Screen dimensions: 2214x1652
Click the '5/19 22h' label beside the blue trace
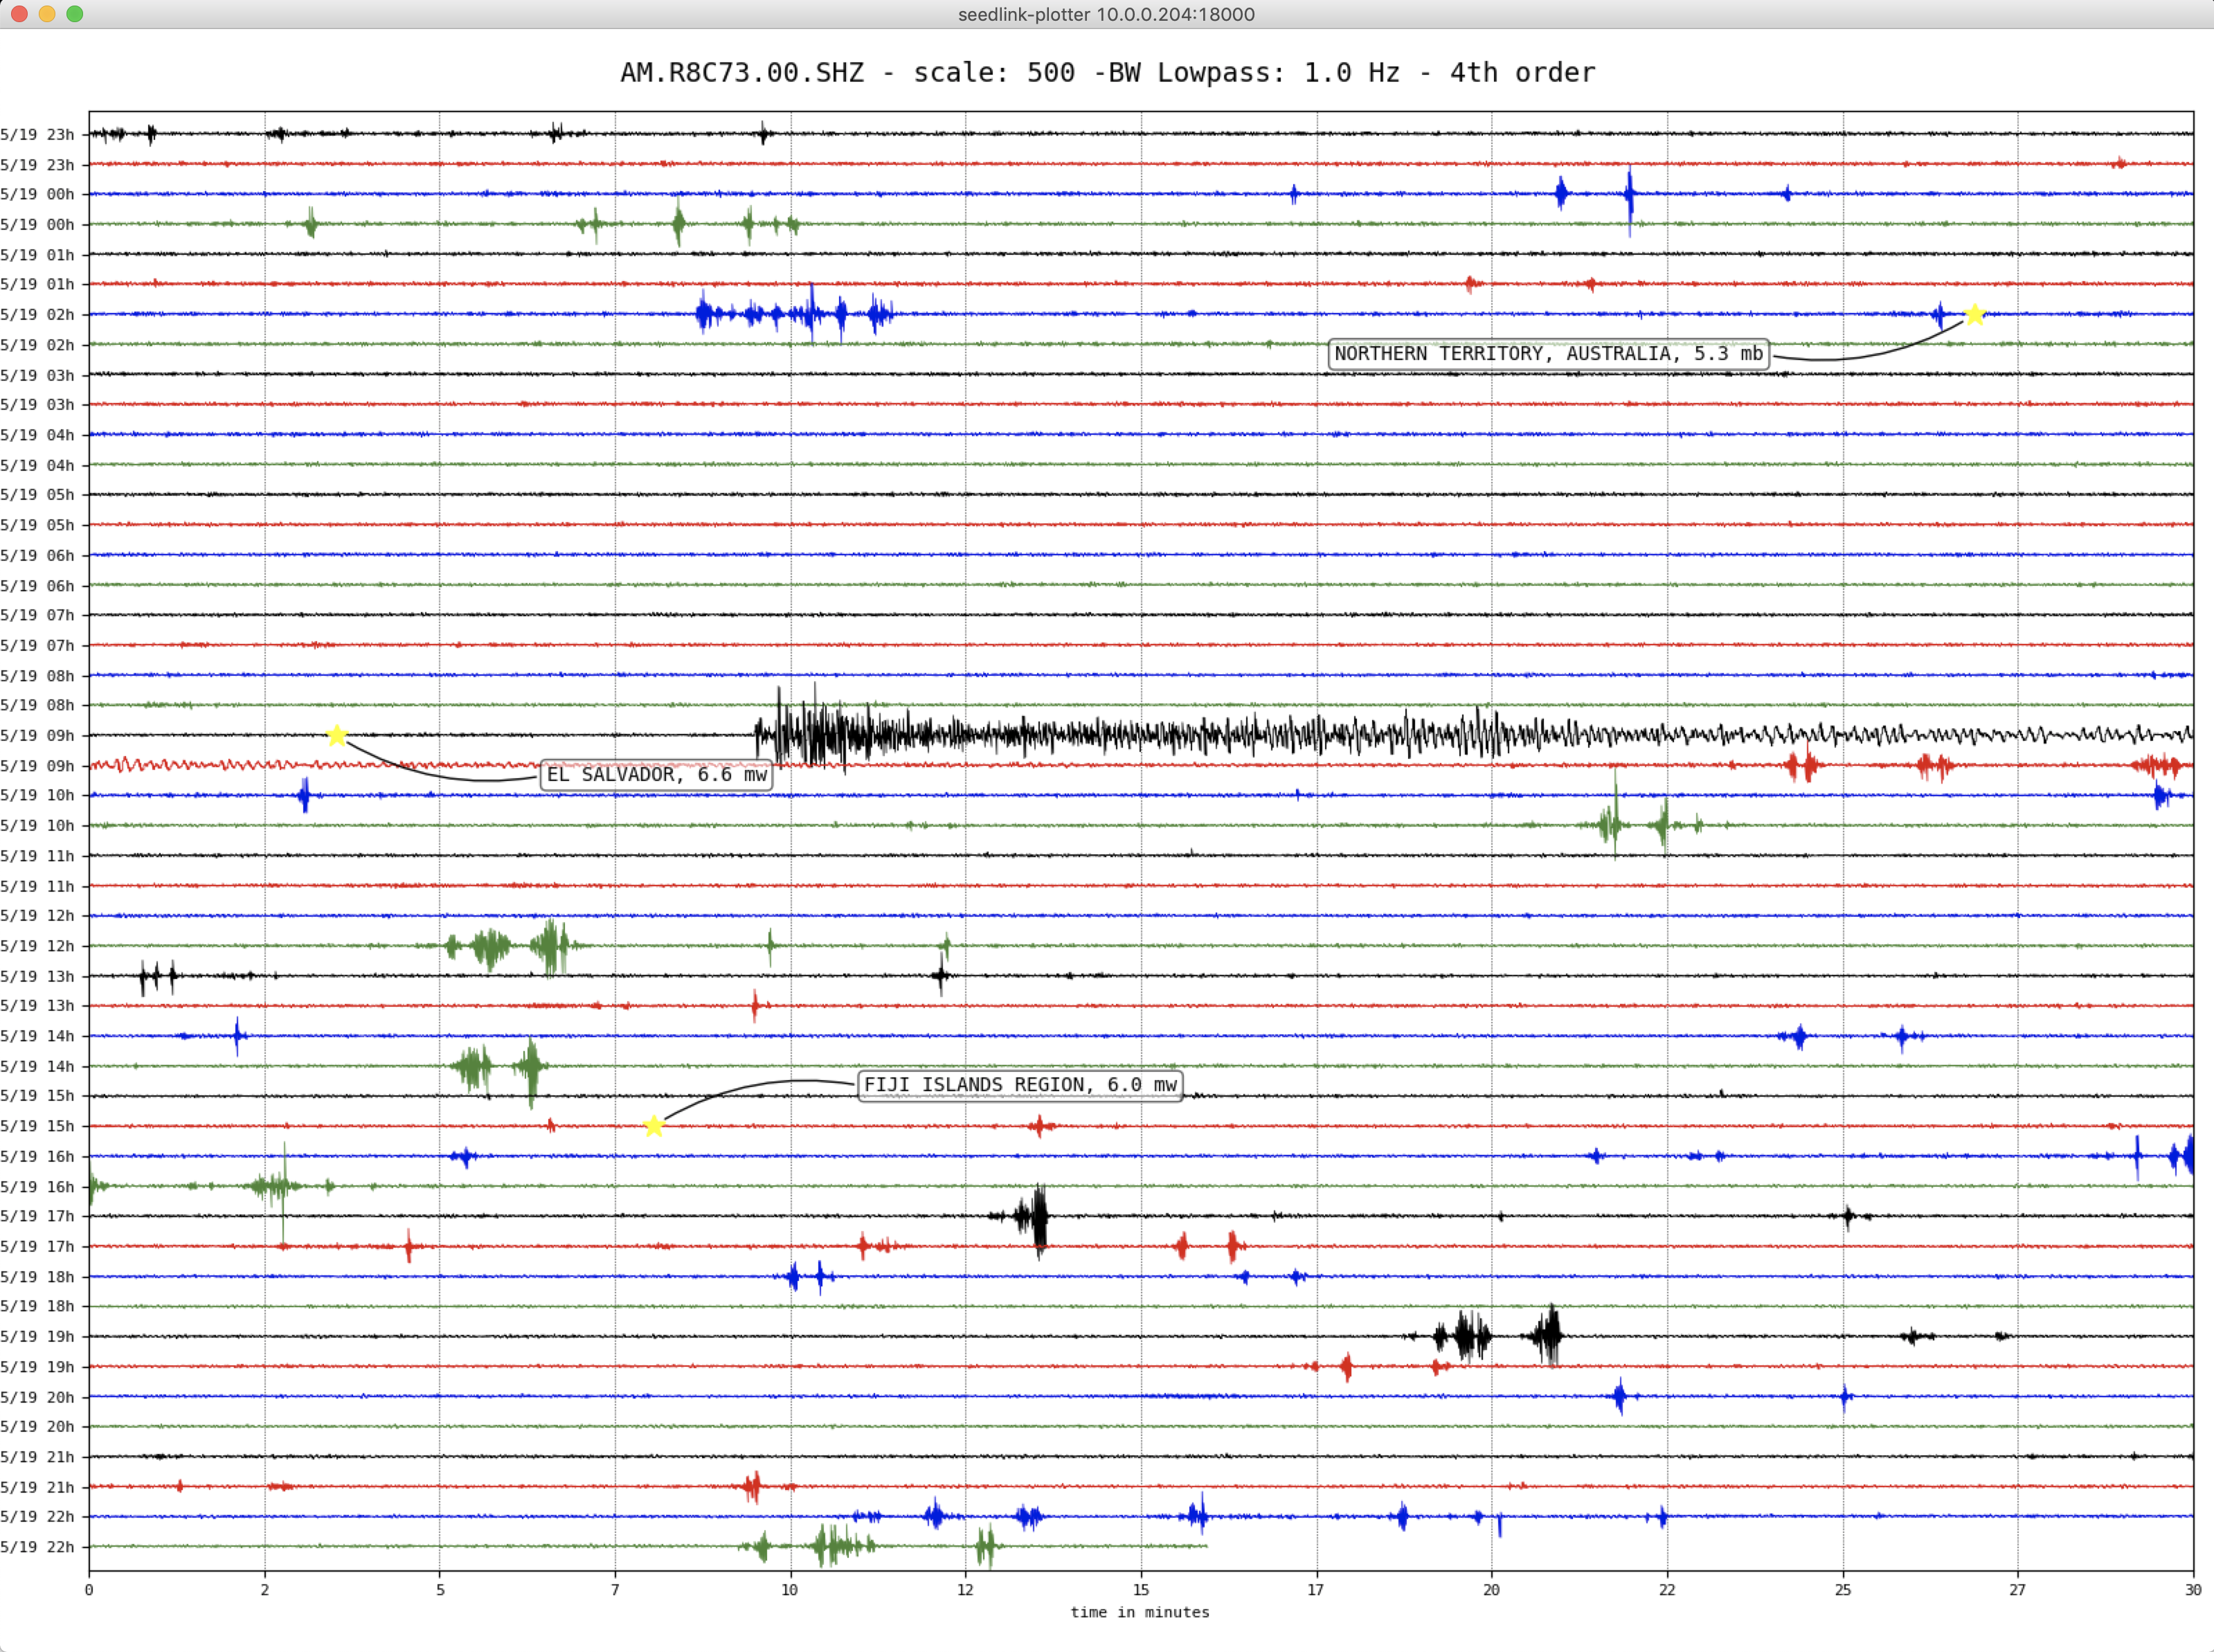(x=38, y=1517)
